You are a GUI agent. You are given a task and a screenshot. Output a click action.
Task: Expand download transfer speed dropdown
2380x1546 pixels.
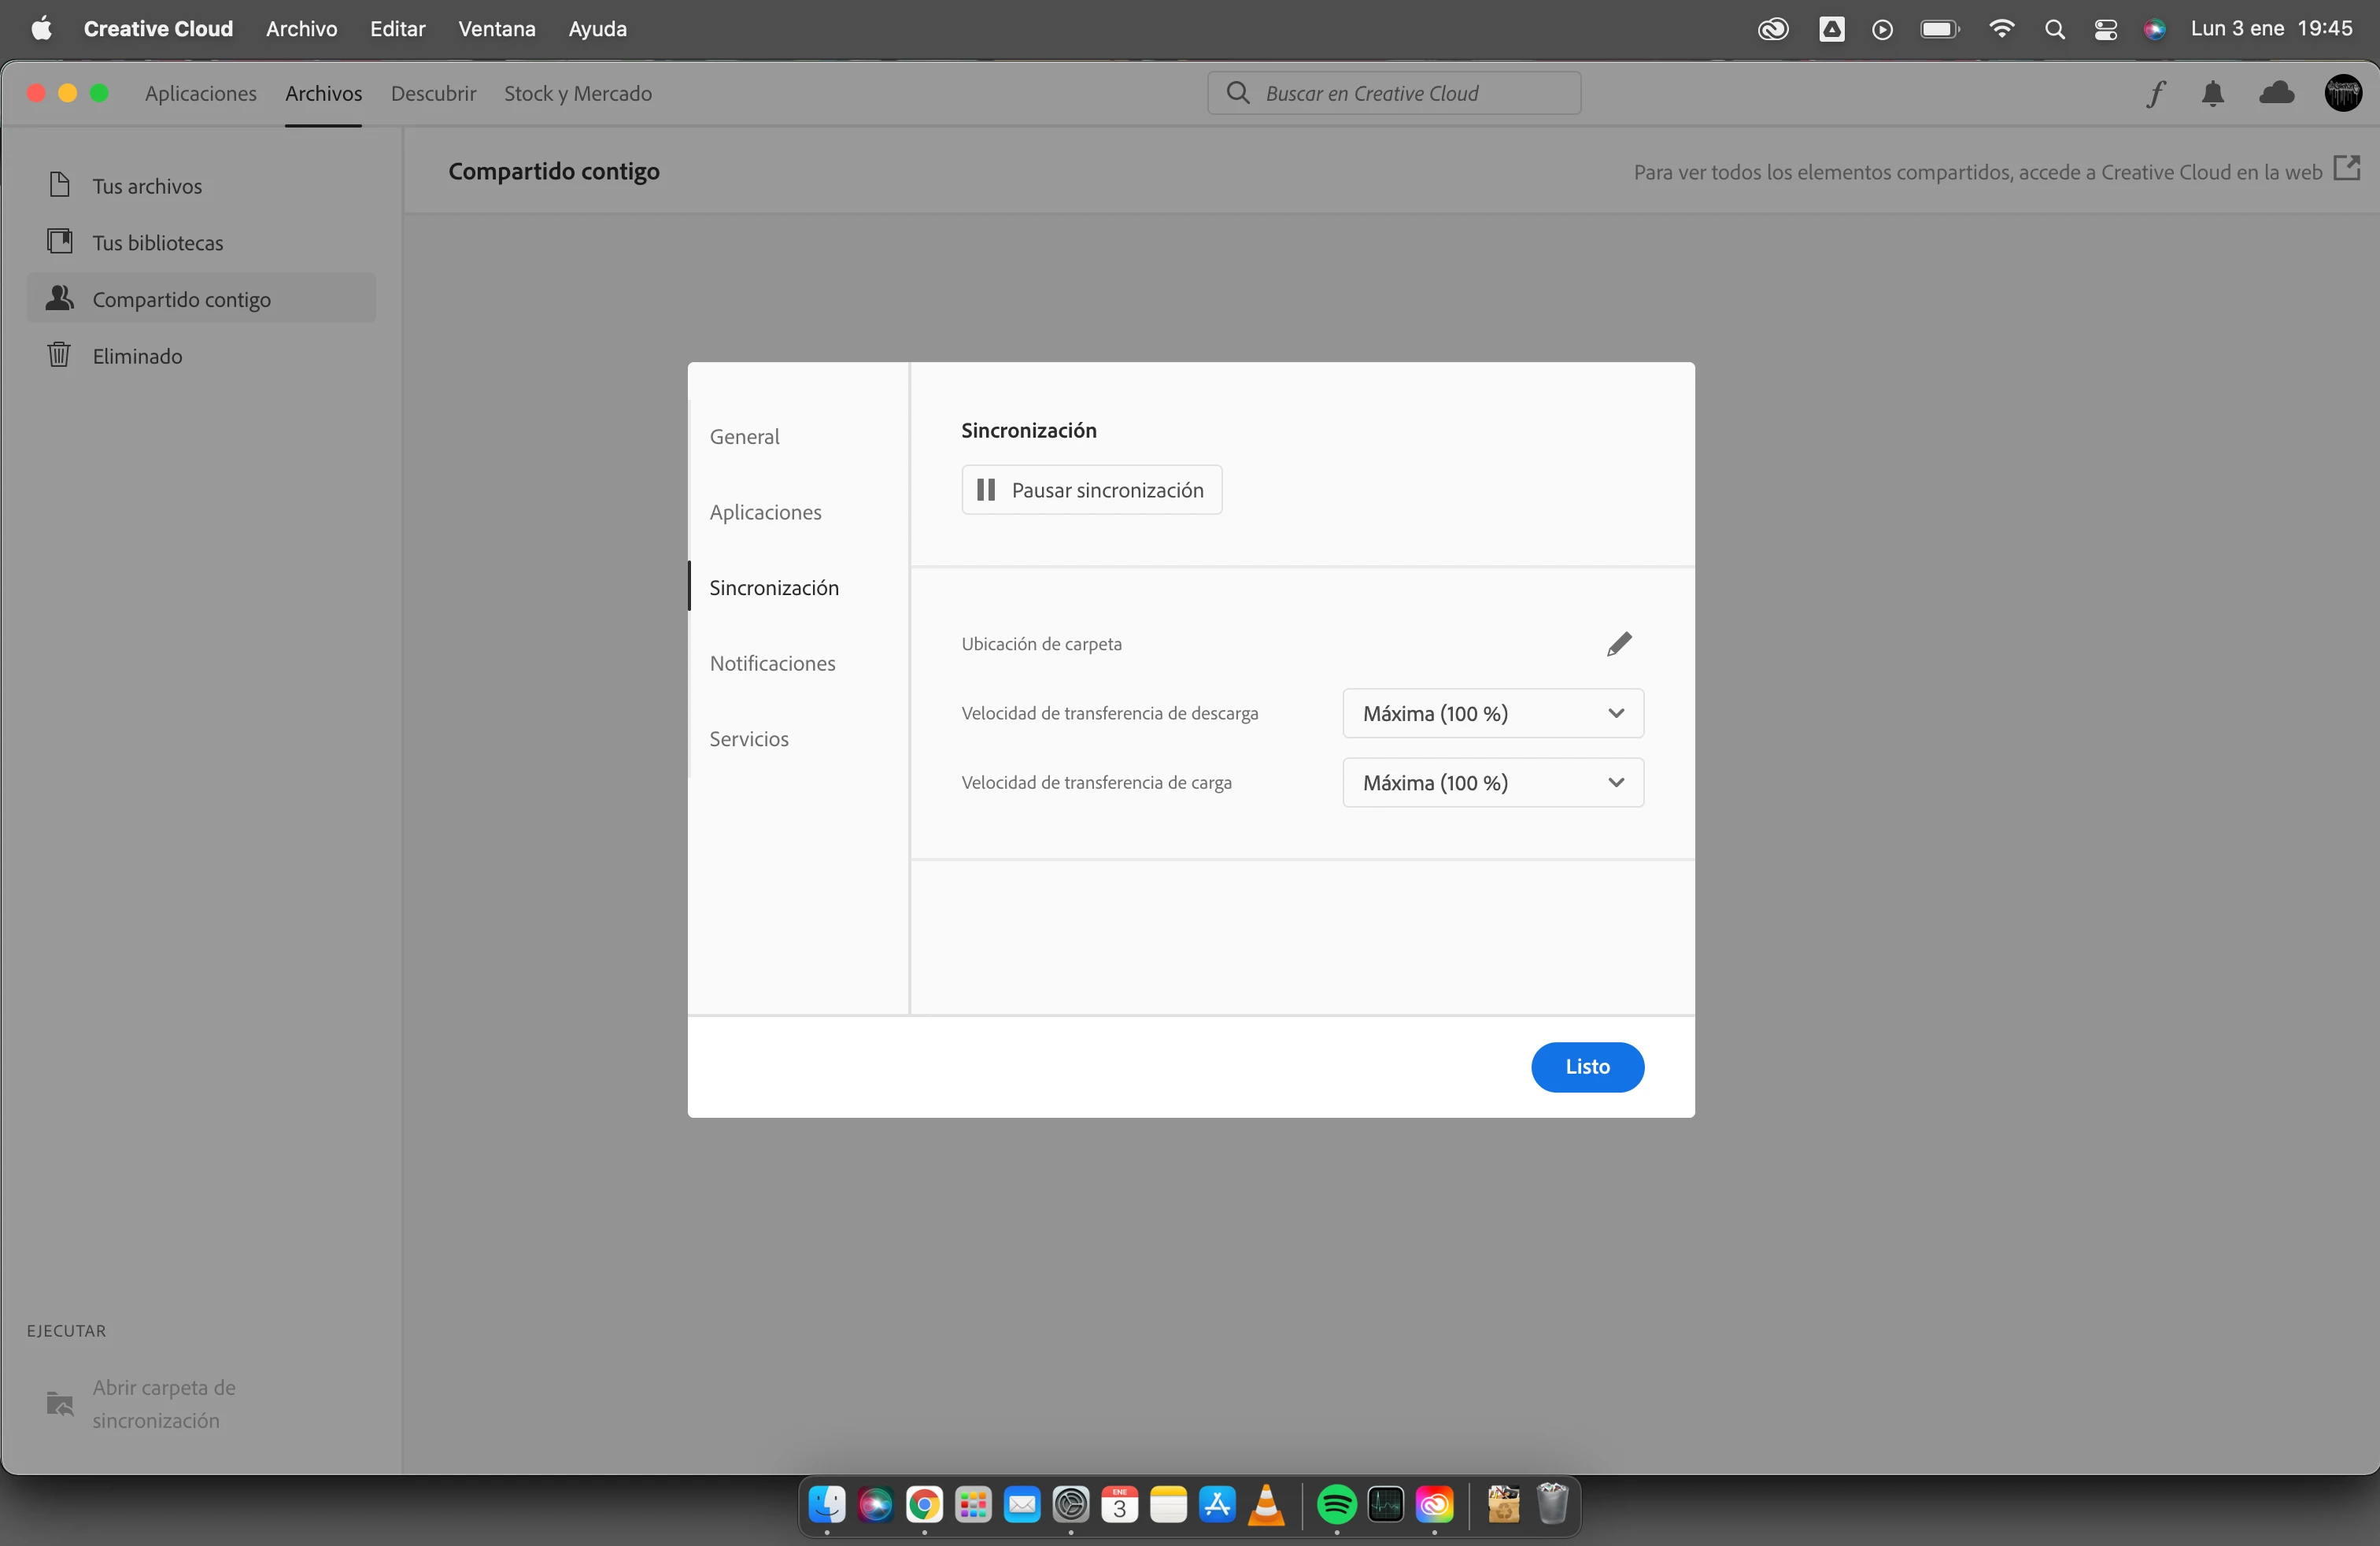pos(1492,714)
